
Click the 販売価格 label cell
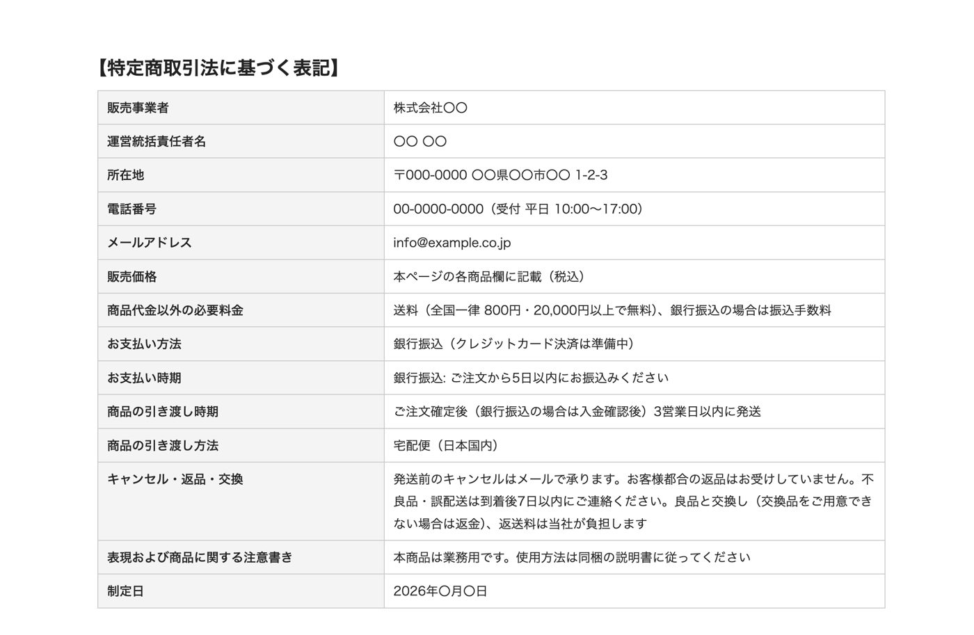(x=241, y=276)
